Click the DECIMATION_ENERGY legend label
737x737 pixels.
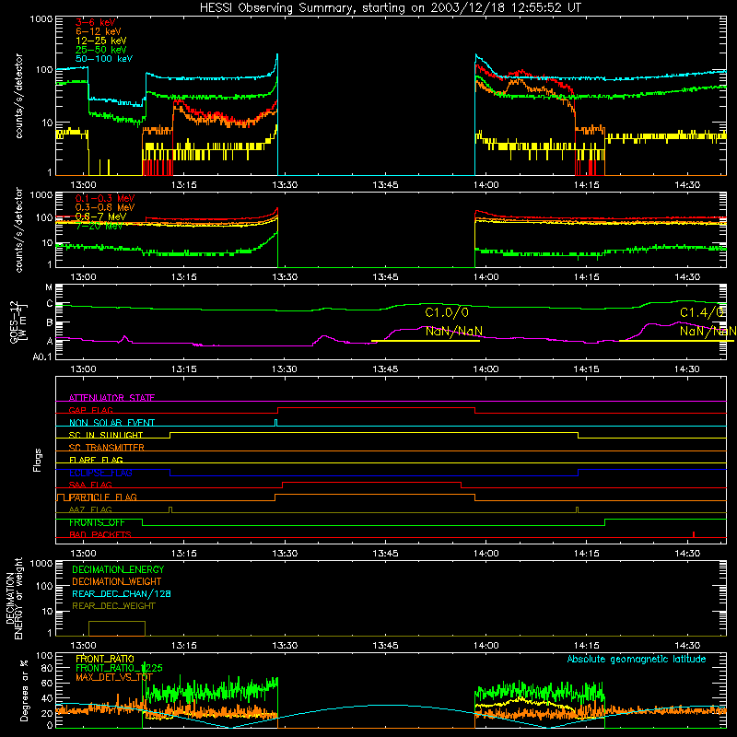(118, 569)
